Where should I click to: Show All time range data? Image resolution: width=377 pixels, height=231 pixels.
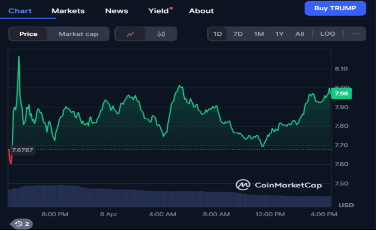coord(300,34)
